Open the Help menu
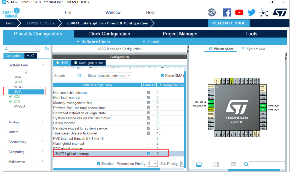 pyautogui.click(x=150, y=13)
